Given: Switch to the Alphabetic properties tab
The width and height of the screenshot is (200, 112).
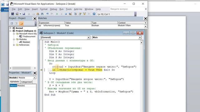Looking at the screenshot, I should tap(15, 82).
